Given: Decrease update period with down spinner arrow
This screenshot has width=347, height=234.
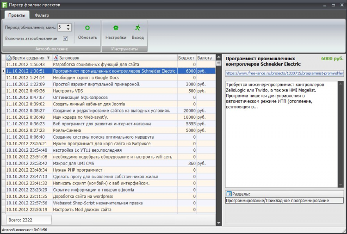Looking at the screenshot, I should (68, 30).
